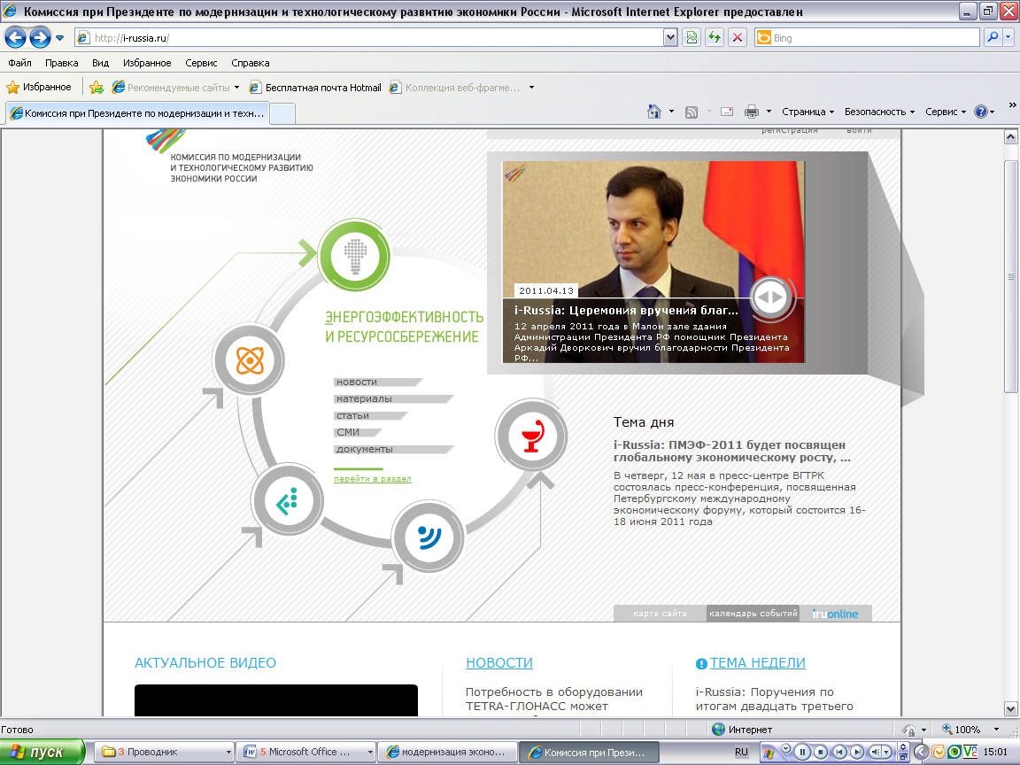Open the Бесплатная почта Hotmail favorite link
This screenshot has width=1020, height=765.
pyautogui.click(x=315, y=87)
